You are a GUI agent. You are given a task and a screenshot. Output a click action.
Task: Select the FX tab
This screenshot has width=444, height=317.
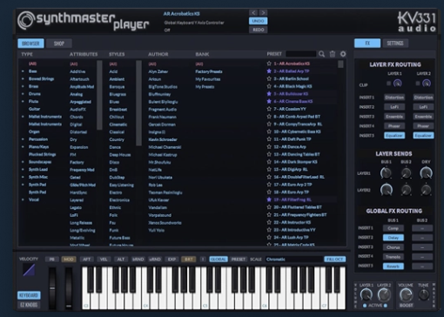367,44
